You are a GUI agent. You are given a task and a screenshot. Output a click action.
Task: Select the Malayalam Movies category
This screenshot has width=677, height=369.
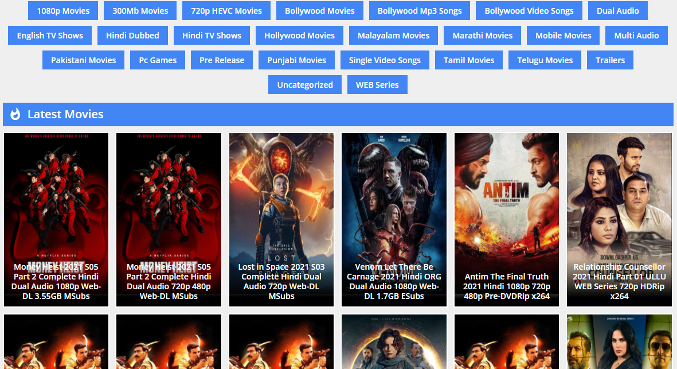pyautogui.click(x=393, y=36)
